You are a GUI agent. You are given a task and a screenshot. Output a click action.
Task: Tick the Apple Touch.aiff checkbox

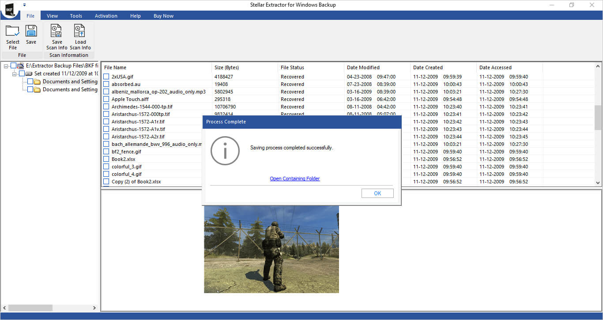click(106, 99)
